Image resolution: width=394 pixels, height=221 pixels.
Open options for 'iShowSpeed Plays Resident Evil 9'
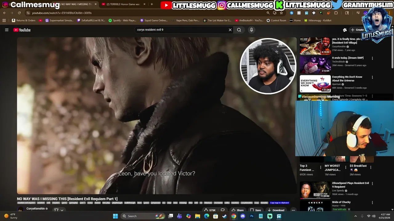pyautogui.click(x=372, y=184)
